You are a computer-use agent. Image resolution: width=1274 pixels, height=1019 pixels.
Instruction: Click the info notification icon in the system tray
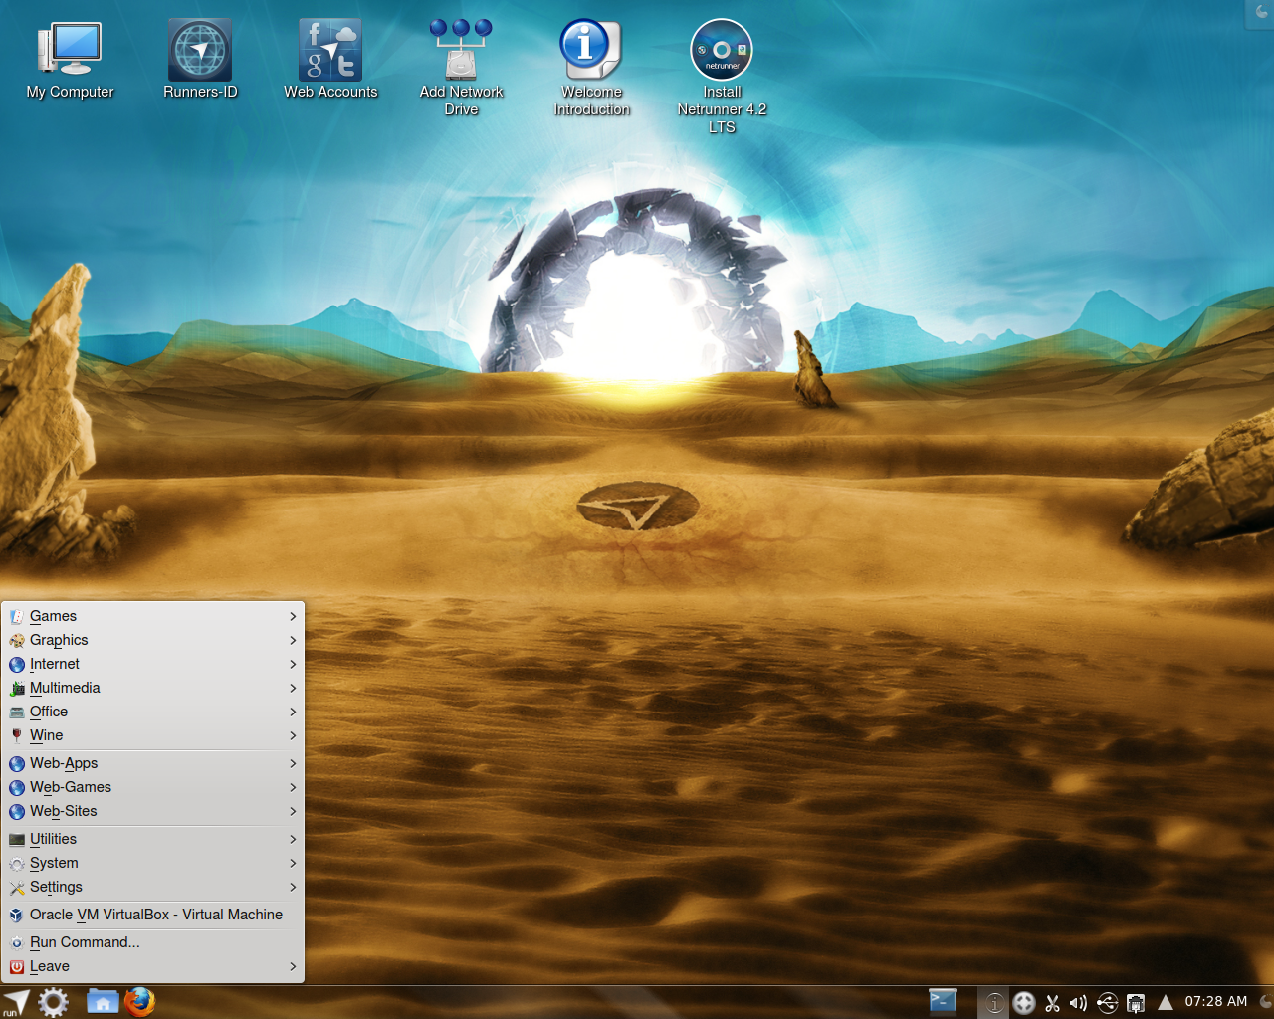pos(994,1003)
